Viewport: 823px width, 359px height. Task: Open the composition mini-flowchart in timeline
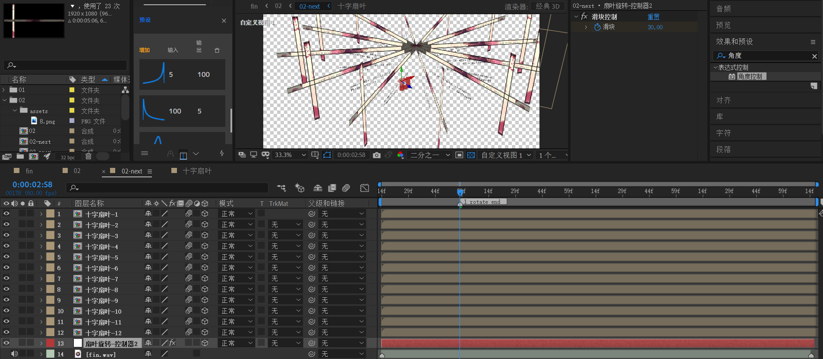(x=281, y=188)
